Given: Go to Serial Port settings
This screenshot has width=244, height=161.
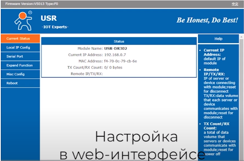Looking at the screenshot, I should pyautogui.click(x=20, y=56).
